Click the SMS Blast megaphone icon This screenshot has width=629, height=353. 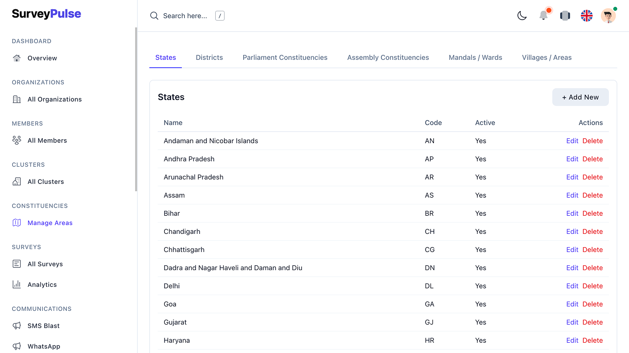point(17,326)
